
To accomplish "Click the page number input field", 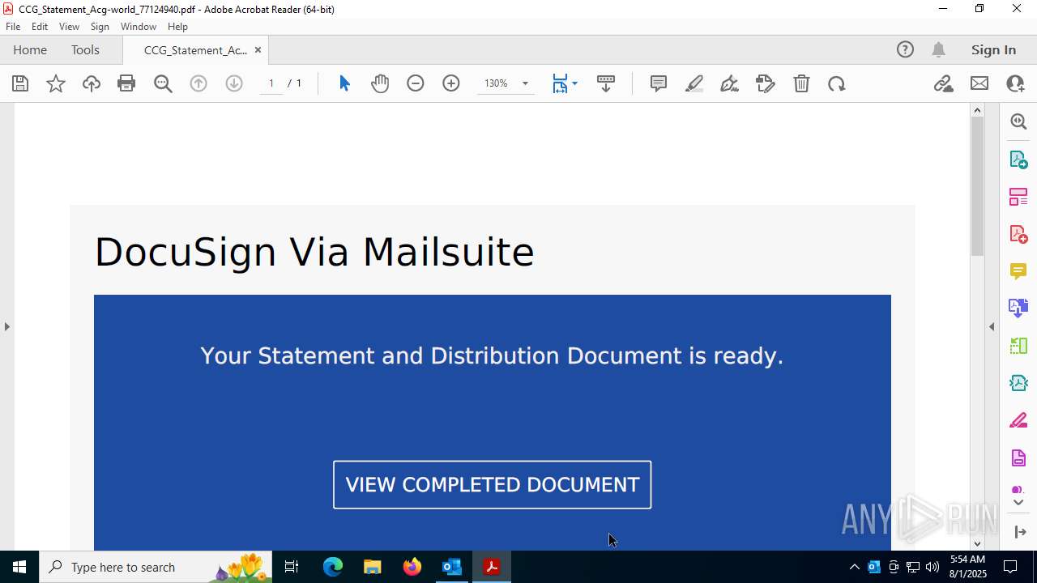I will click(x=271, y=83).
